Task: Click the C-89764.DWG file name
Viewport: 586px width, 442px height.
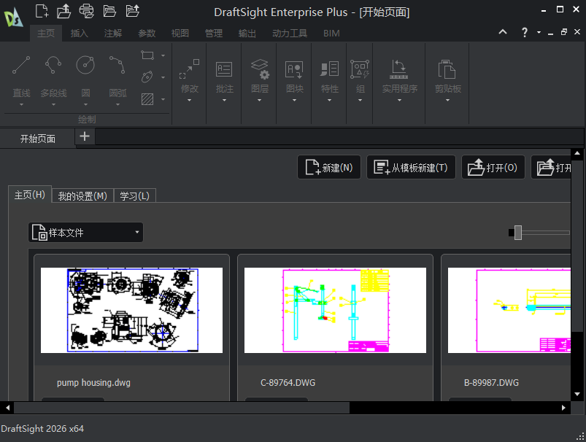Action: pos(288,383)
